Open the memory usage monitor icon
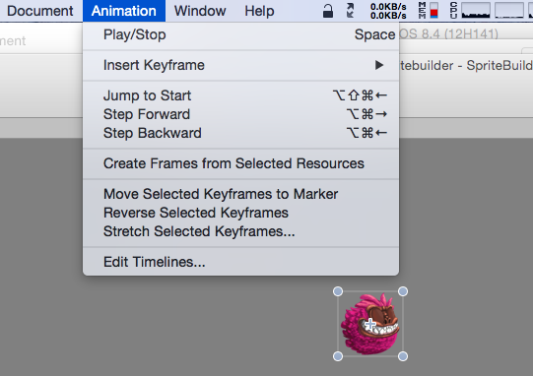533x376 pixels. (428, 10)
